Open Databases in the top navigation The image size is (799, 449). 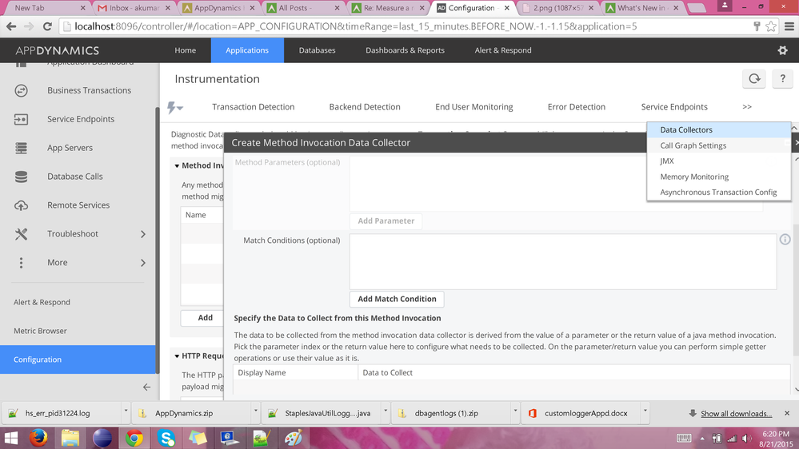(x=317, y=50)
